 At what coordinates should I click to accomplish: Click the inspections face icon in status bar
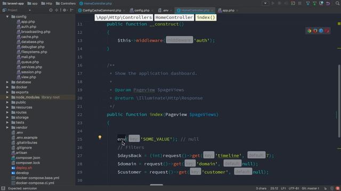(332, 188)
